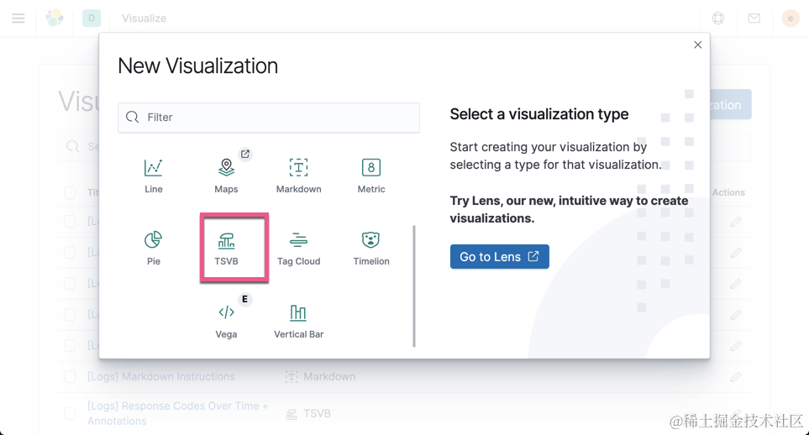809x435 pixels.
Task: Open Response Codes Over Time visualization
Action: tap(177, 413)
